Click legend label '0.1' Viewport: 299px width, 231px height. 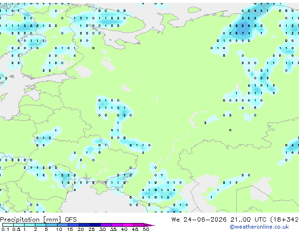tap(6, 229)
